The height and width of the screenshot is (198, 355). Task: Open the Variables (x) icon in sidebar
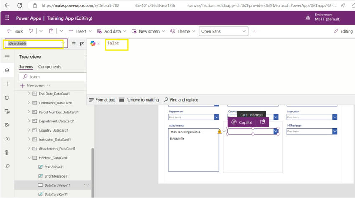[x=7, y=139]
